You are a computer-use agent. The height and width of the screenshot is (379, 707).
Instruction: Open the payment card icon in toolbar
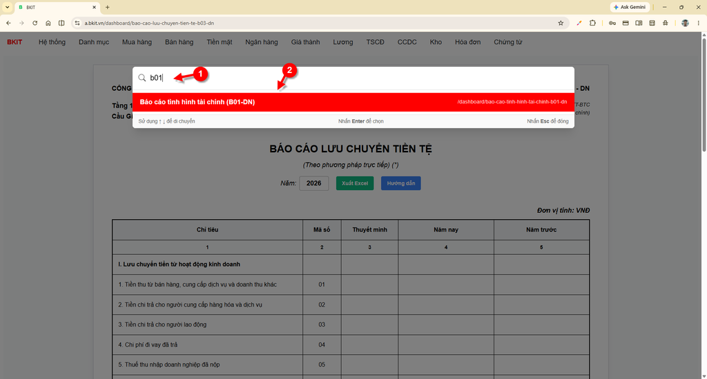click(x=626, y=23)
